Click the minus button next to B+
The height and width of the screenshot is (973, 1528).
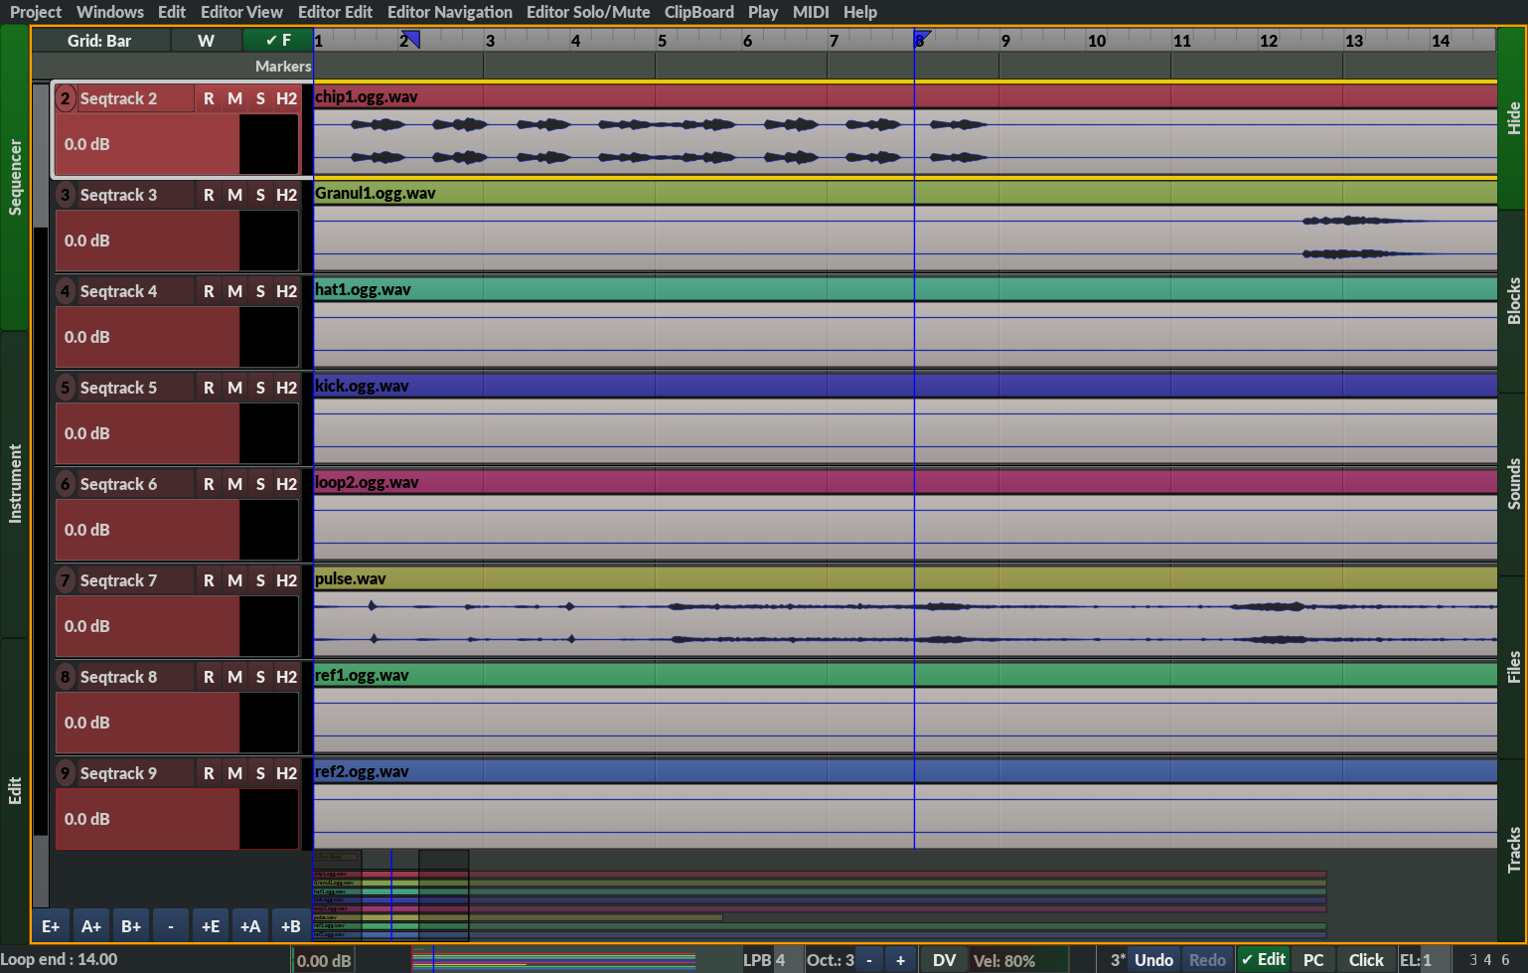(x=171, y=926)
